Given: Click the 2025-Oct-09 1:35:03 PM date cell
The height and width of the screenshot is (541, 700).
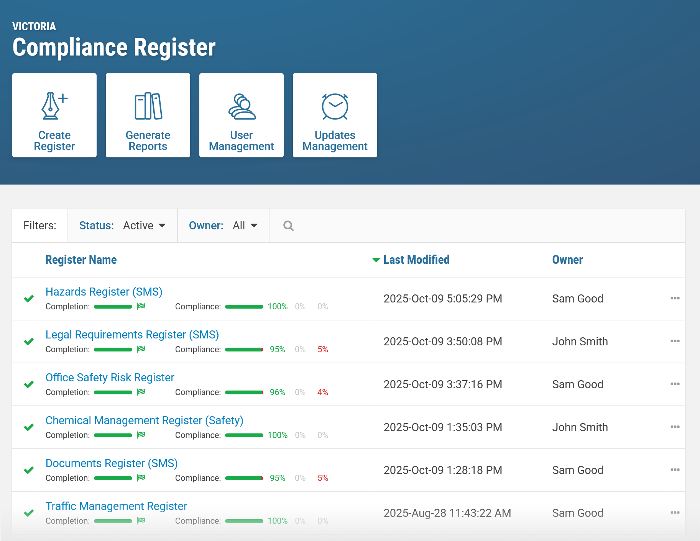Looking at the screenshot, I should (443, 427).
